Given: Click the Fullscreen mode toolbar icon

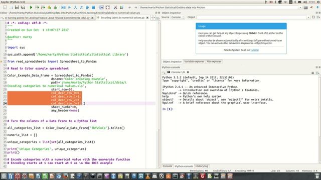Looking at the screenshot, I should click(x=107, y=7).
